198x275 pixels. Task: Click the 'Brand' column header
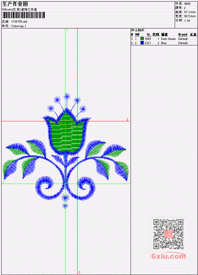183,34
